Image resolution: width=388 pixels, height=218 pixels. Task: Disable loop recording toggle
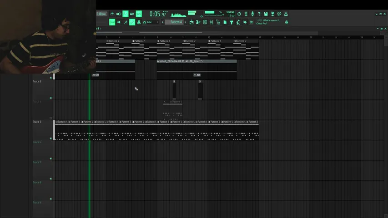click(139, 14)
